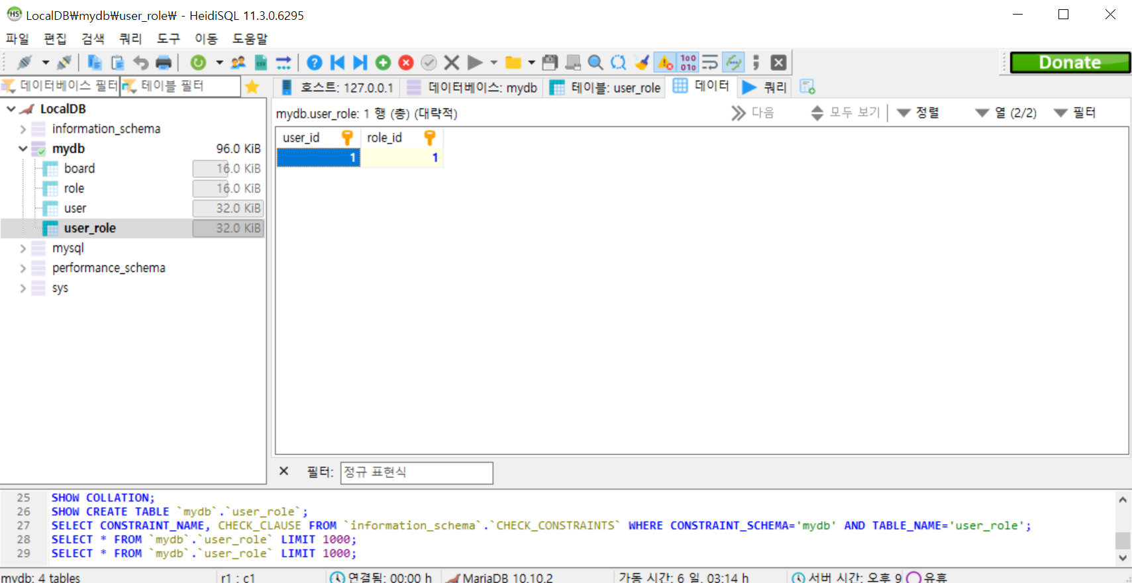1132x583 pixels.
Task: Click the user_id column header
Action: [x=318, y=138]
